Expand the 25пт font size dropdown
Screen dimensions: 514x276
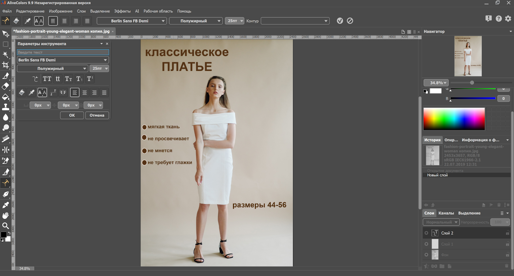[235, 21]
